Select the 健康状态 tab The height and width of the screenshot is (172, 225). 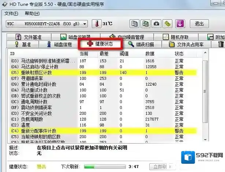click(x=100, y=44)
